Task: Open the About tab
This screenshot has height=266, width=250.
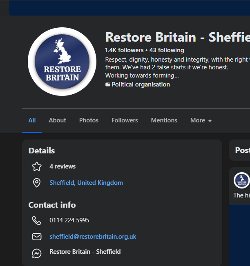Action: [x=58, y=120]
